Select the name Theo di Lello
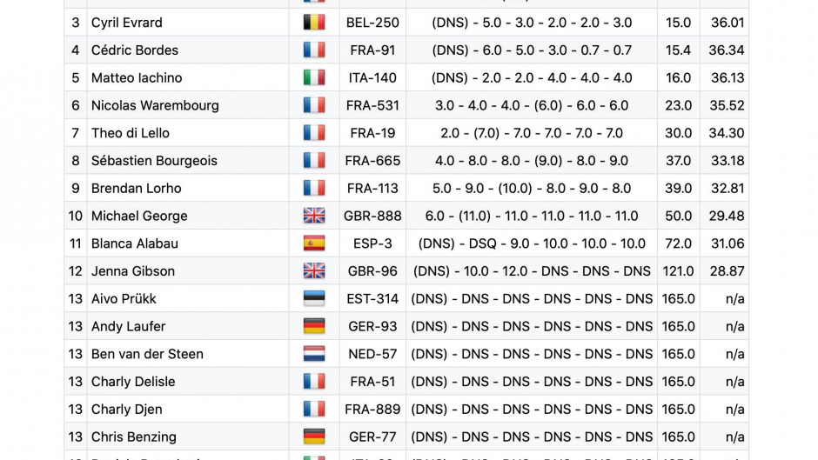The width and height of the screenshot is (818, 460). 131,133
